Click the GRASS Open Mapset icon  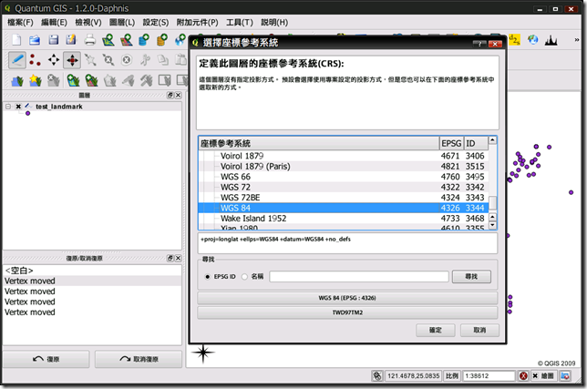point(17,80)
